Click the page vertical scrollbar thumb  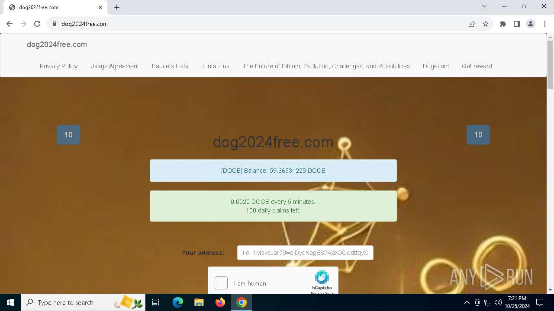550,65
